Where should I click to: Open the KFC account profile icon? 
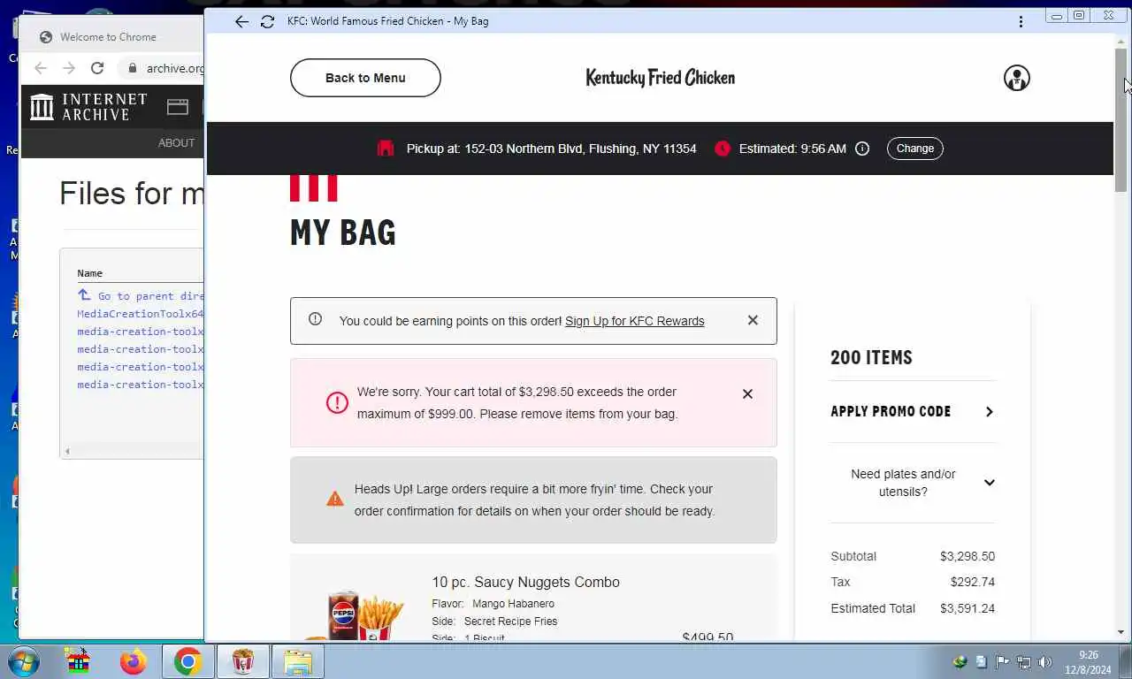pyautogui.click(x=1017, y=78)
